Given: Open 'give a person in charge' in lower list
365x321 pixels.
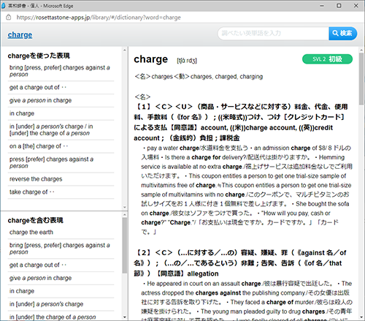Looking at the screenshot, I should (61, 278).
